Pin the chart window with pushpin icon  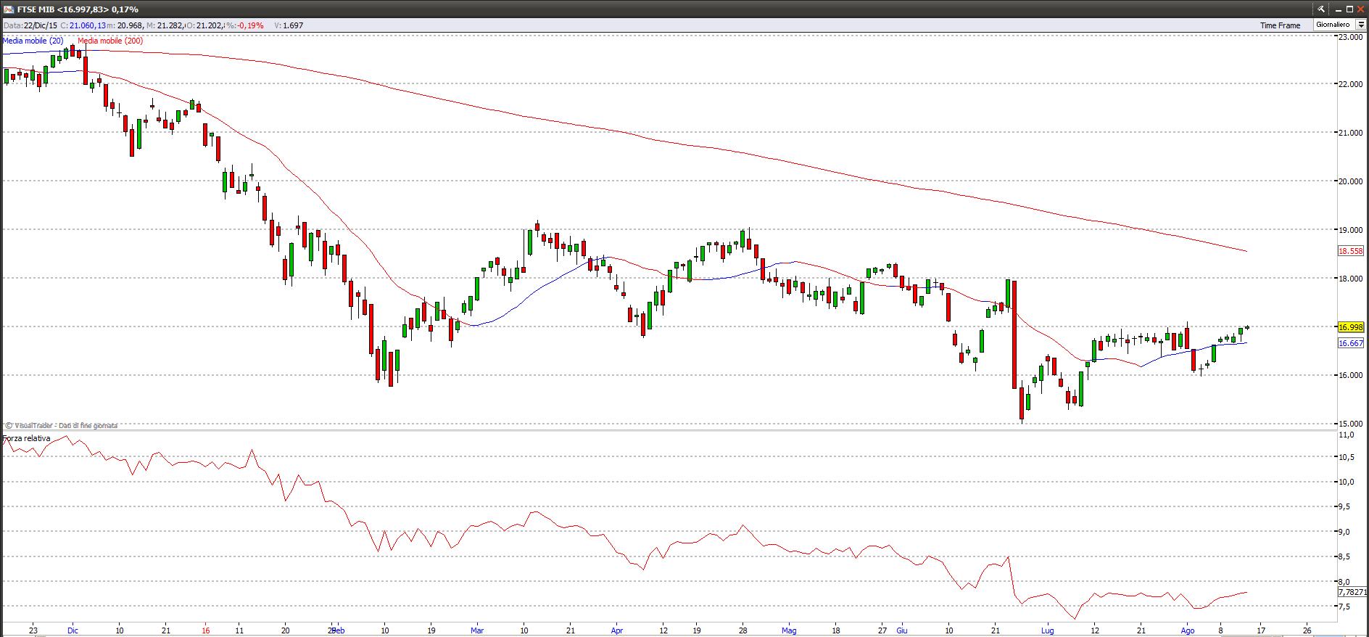pos(1322,9)
